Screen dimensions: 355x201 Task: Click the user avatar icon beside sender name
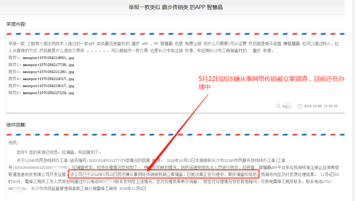(x=278, y=106)
